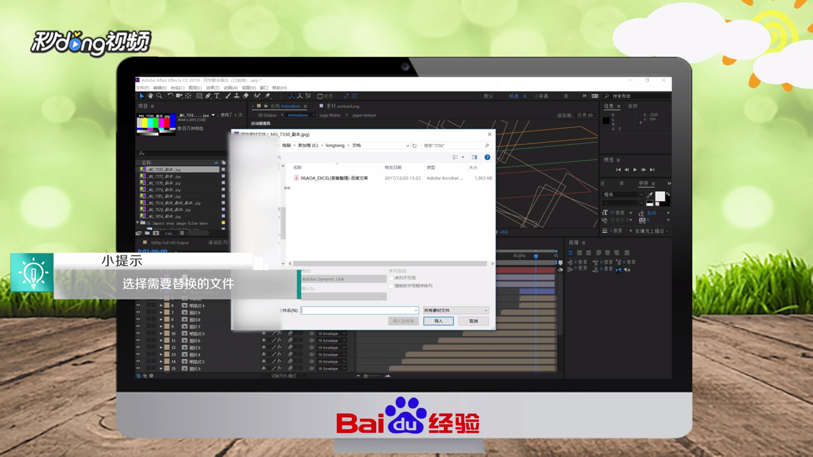Open parent dropdown for layer 13 图片4
This screenshot has width=813, height=457.
click(332, 355)
